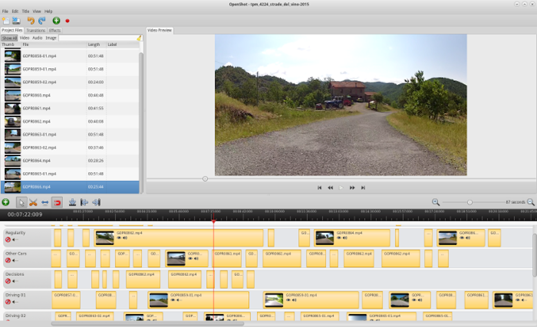Click the Undo arrow in main toolbar
This screenshot has width=537, height=327.
(31, 21)
